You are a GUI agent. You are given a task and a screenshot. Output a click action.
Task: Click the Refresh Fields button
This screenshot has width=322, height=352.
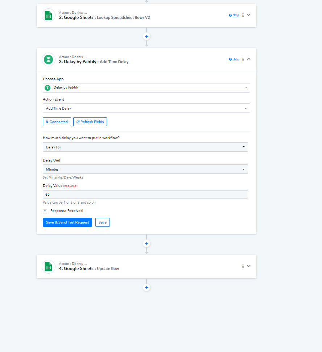[90, 122]
